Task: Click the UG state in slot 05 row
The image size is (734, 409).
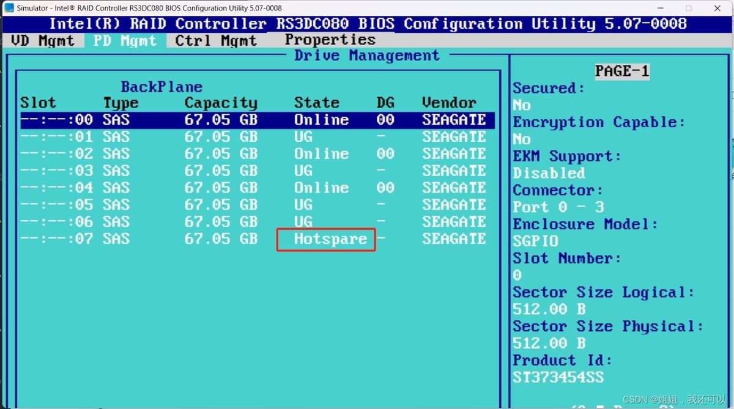Action: [x=303, y=205]
